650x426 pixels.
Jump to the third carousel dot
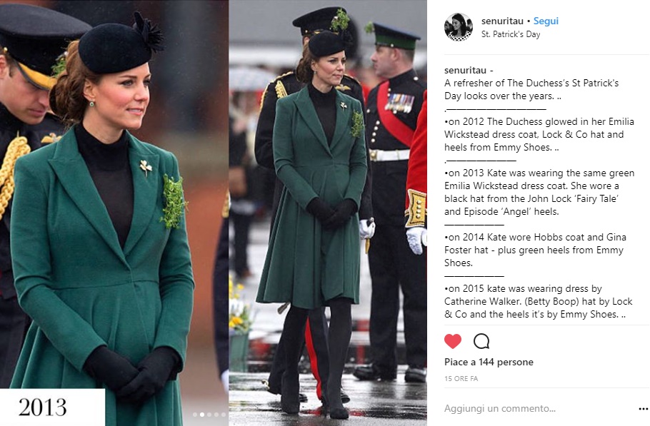click(x=209, y=415)
